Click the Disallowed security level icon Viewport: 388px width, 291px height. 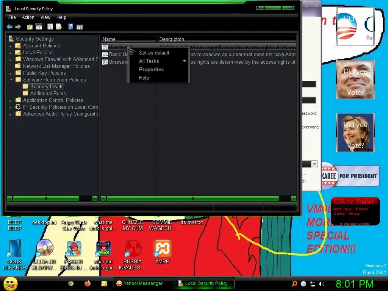pos(105,47)
